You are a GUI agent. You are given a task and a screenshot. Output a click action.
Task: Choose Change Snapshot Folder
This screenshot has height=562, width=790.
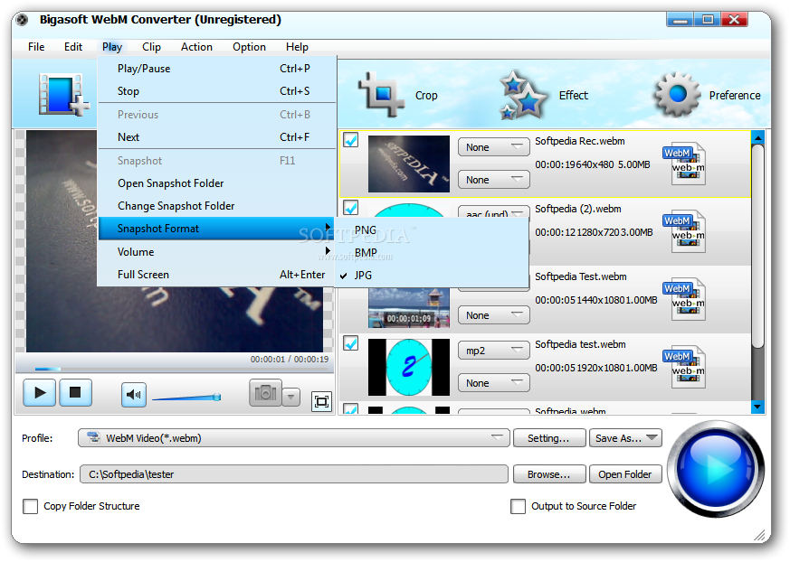pyautogui.click(x=216, y=206)
